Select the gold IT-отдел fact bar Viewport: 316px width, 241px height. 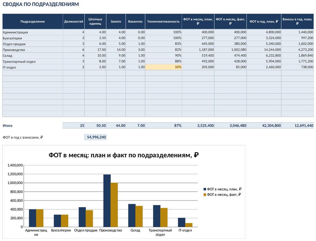click(x=189, y=225)
